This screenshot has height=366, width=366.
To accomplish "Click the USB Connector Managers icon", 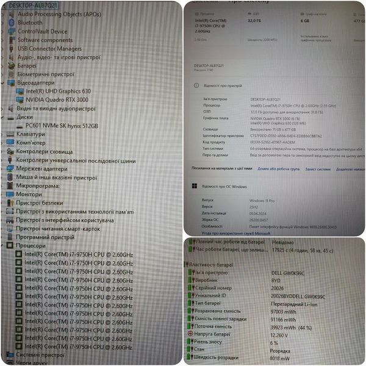I will tap(11, 49).
